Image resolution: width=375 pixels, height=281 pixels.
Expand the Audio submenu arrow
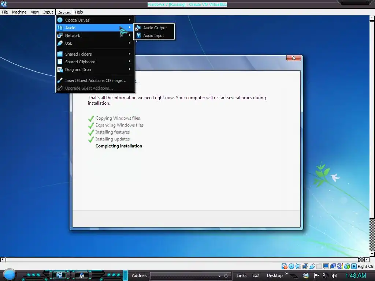(x=130, y=27)
